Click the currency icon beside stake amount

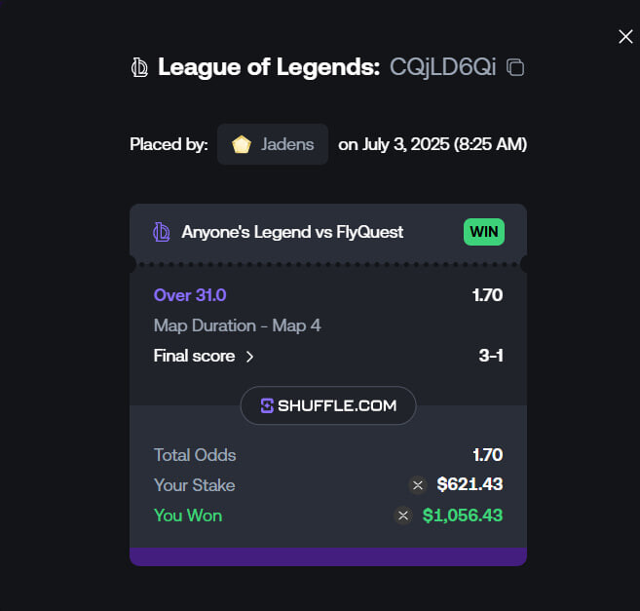[418, 485]
